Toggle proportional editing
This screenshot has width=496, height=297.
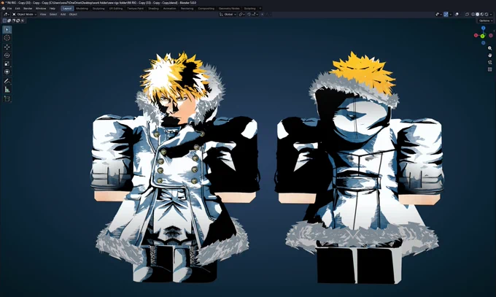(263, 15)
